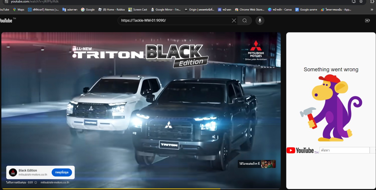Click the Mitsubishi channel avatar on ad card
This screenshot has height=190, width=376.
click(x=13, y=172)
